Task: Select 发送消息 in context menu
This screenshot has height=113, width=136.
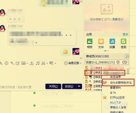Action: (x=115, y=77)
